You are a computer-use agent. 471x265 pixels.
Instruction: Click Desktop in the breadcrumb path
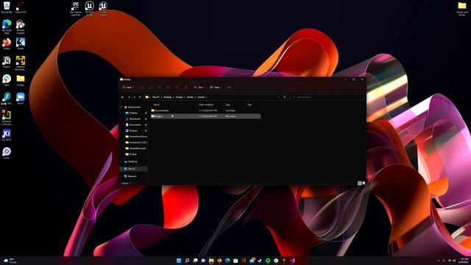(167, 97)
